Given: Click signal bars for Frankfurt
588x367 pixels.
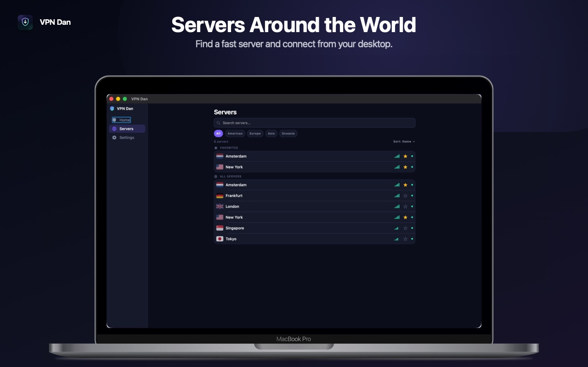Looking at the screenshot, I should coord(397,196).
